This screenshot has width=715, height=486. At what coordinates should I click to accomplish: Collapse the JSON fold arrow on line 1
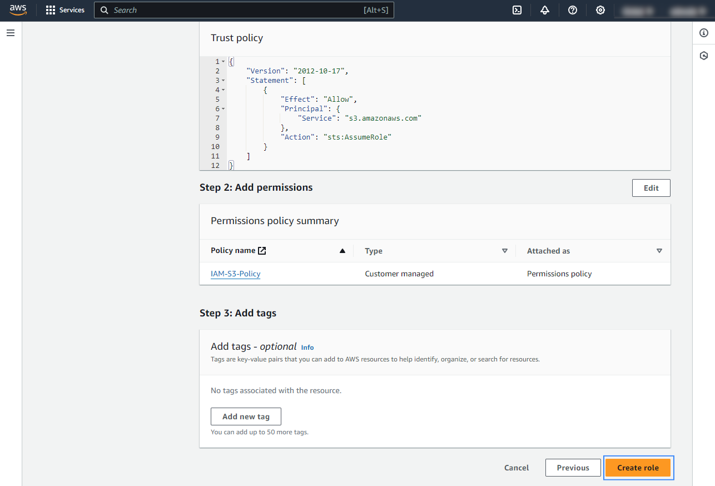point(224,62)
